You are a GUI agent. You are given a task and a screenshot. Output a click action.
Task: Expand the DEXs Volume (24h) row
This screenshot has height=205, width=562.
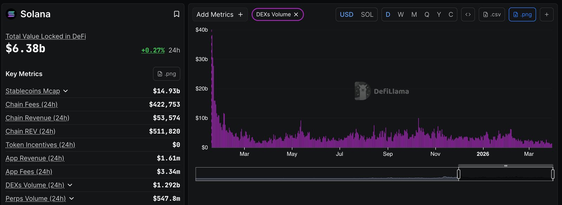pos(70,185)
